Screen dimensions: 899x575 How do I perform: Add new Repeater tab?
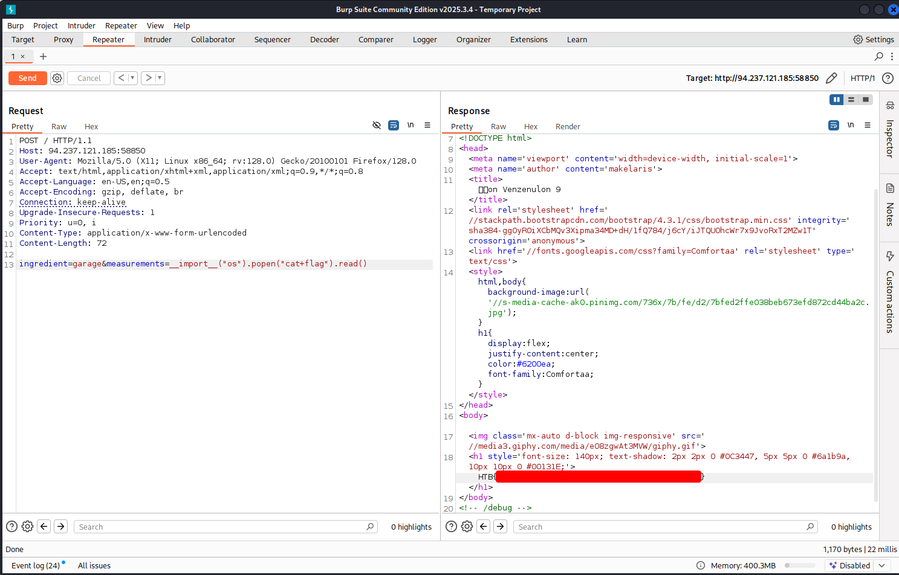pos(43,56)
